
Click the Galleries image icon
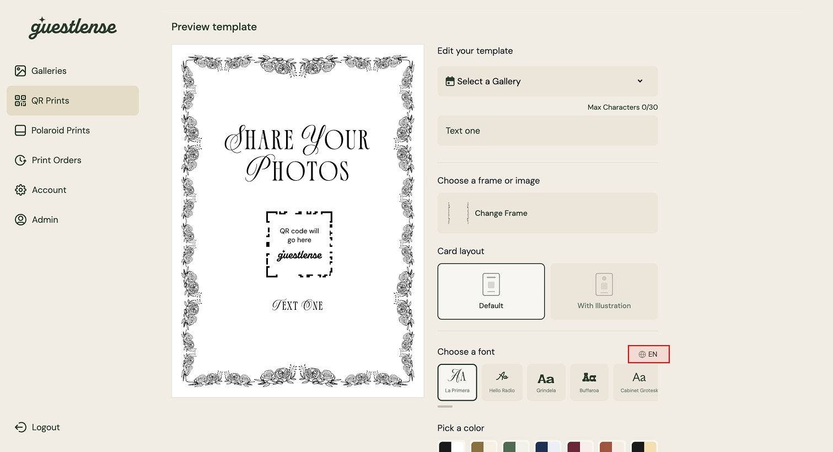(20, 71)
